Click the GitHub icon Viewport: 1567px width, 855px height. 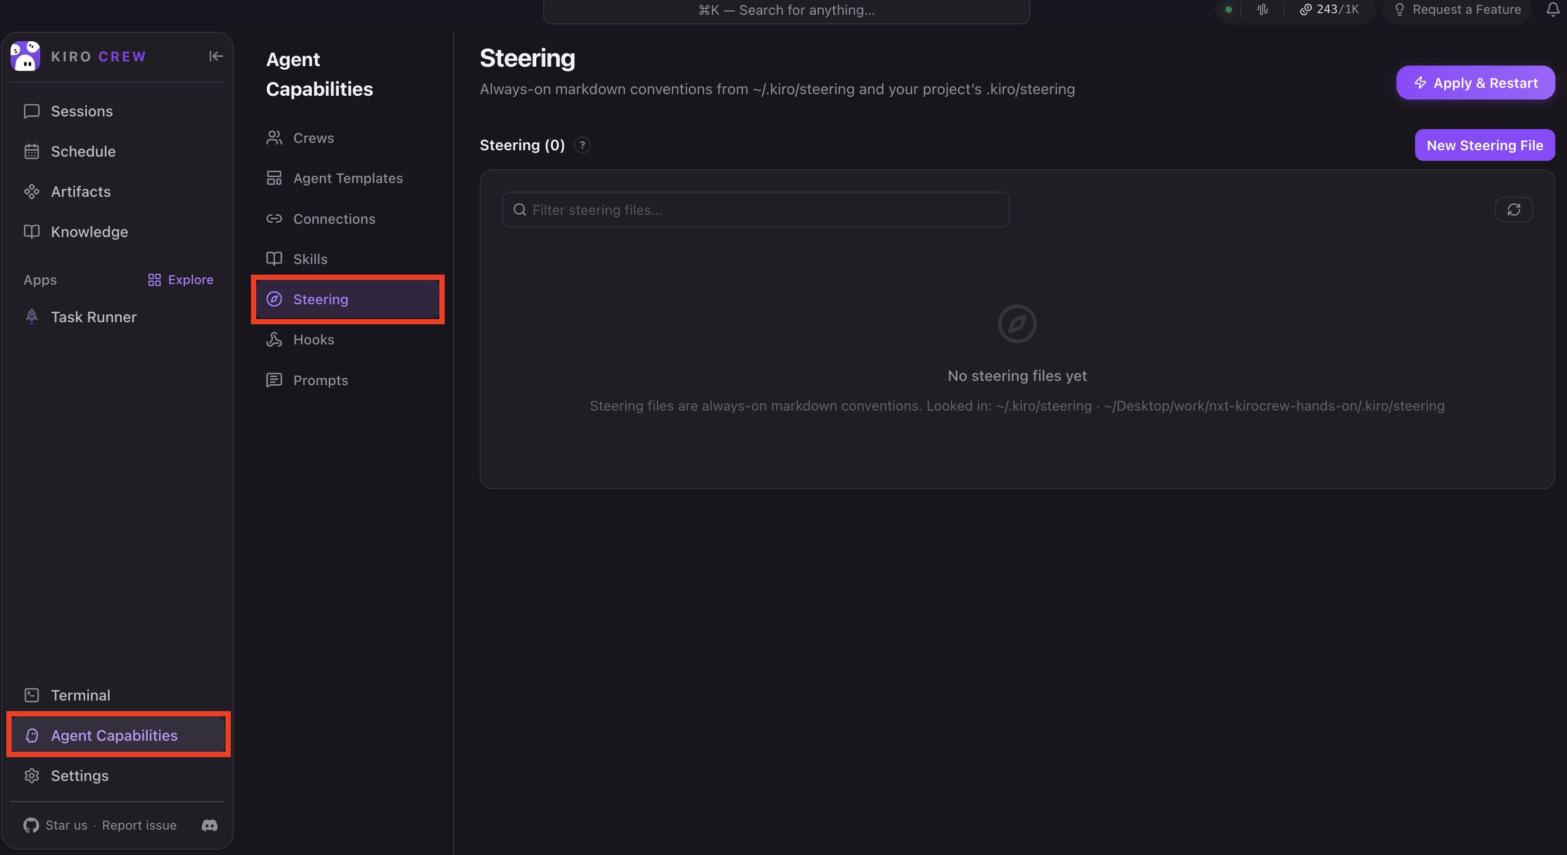coord(31,825)
